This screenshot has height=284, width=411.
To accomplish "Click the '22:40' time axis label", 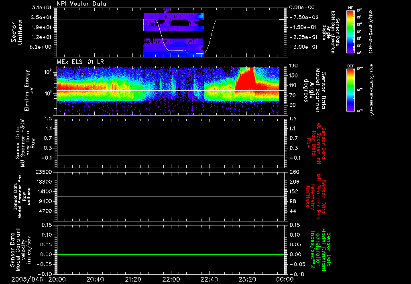I will pos(209,279).
